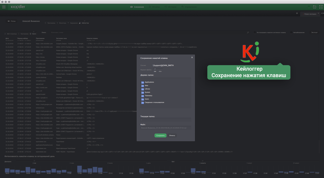
Task: Click the tab scroll arrows beside Новая закладка
Action: [x=322, y=13]
